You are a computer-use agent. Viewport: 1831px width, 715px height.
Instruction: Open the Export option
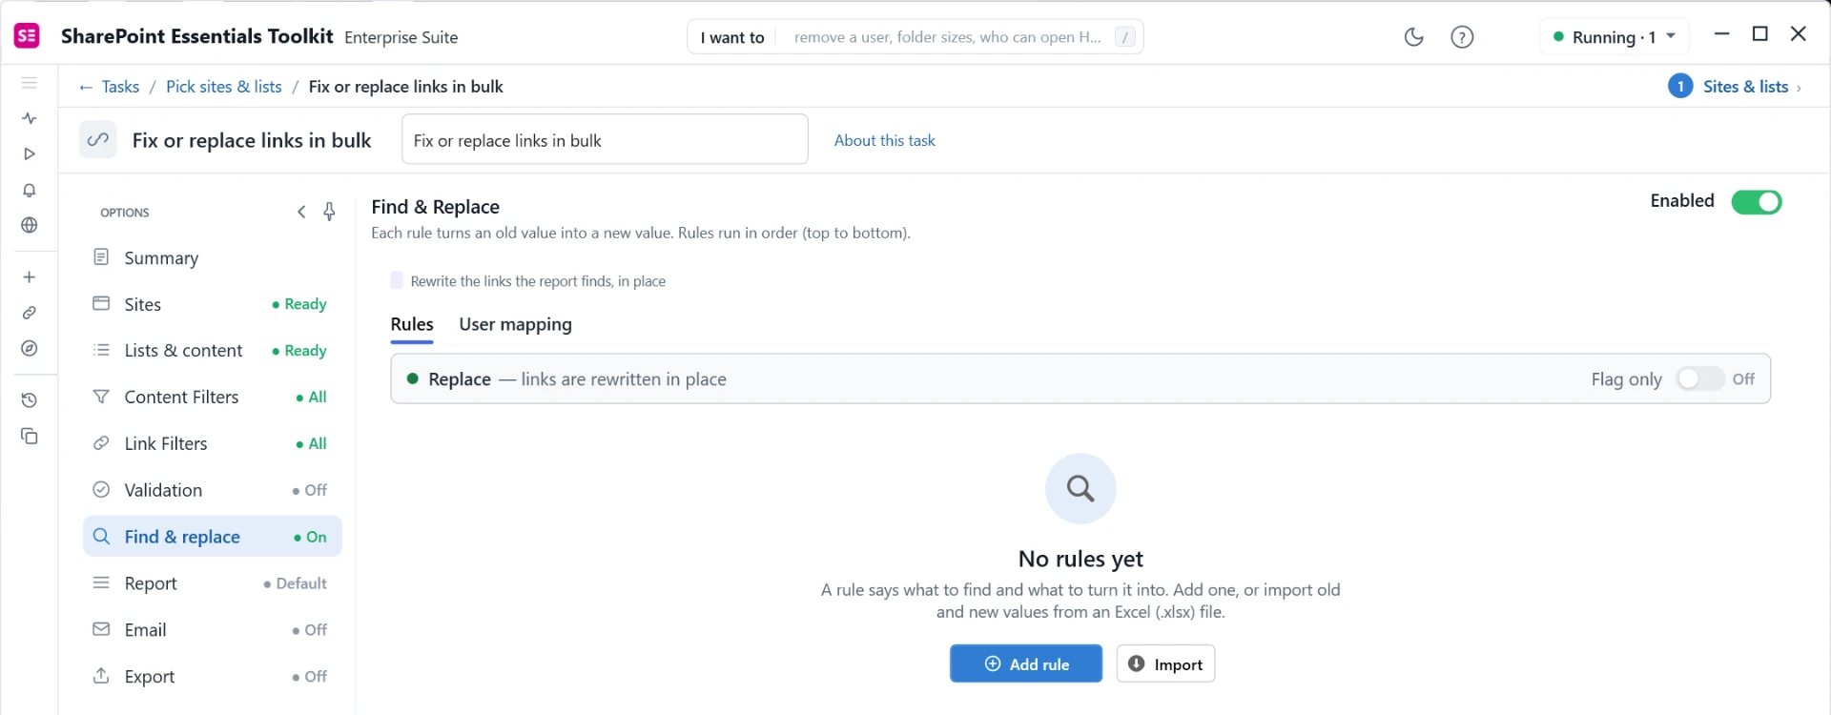point(213,677)
